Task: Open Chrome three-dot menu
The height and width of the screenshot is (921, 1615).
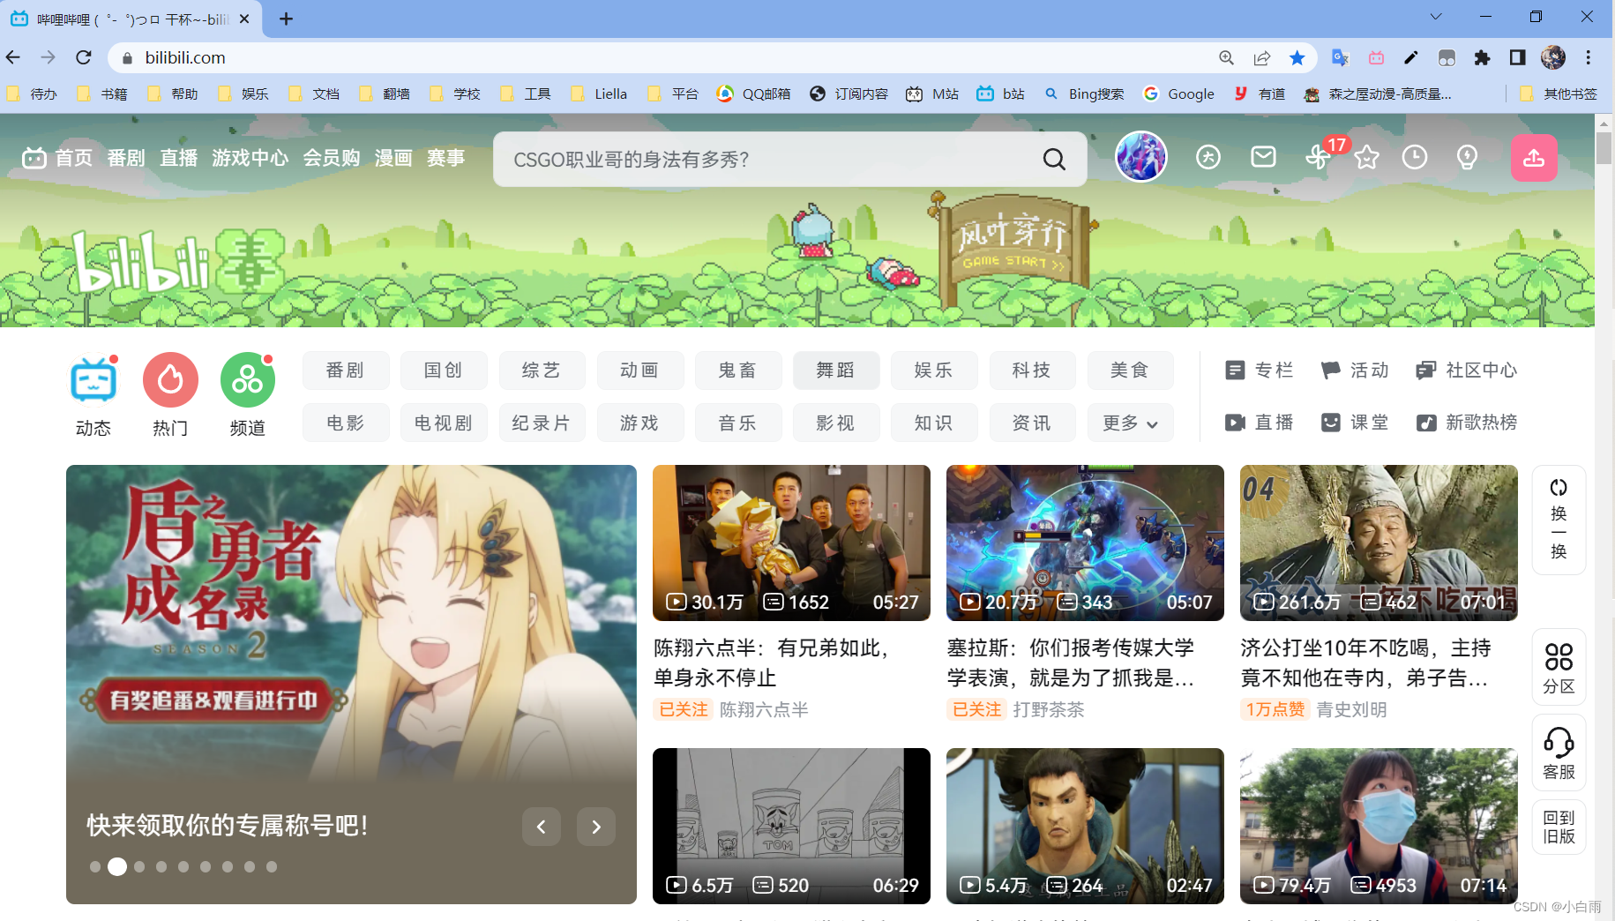Action: [x=1589, y=57]
